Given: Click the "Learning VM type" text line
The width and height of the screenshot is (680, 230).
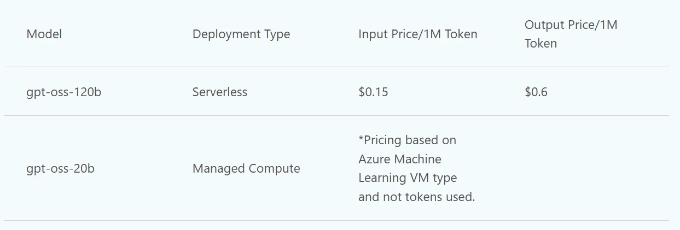Looking at the screenshot, I should click(408, 178).
